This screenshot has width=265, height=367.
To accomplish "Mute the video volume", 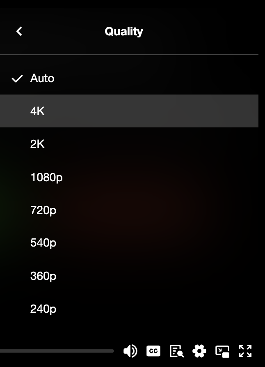I will pyautogui.click(x=130, y=351).
